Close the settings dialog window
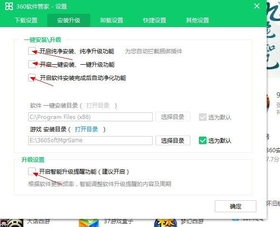280x227 pixels. coord(257,6)
